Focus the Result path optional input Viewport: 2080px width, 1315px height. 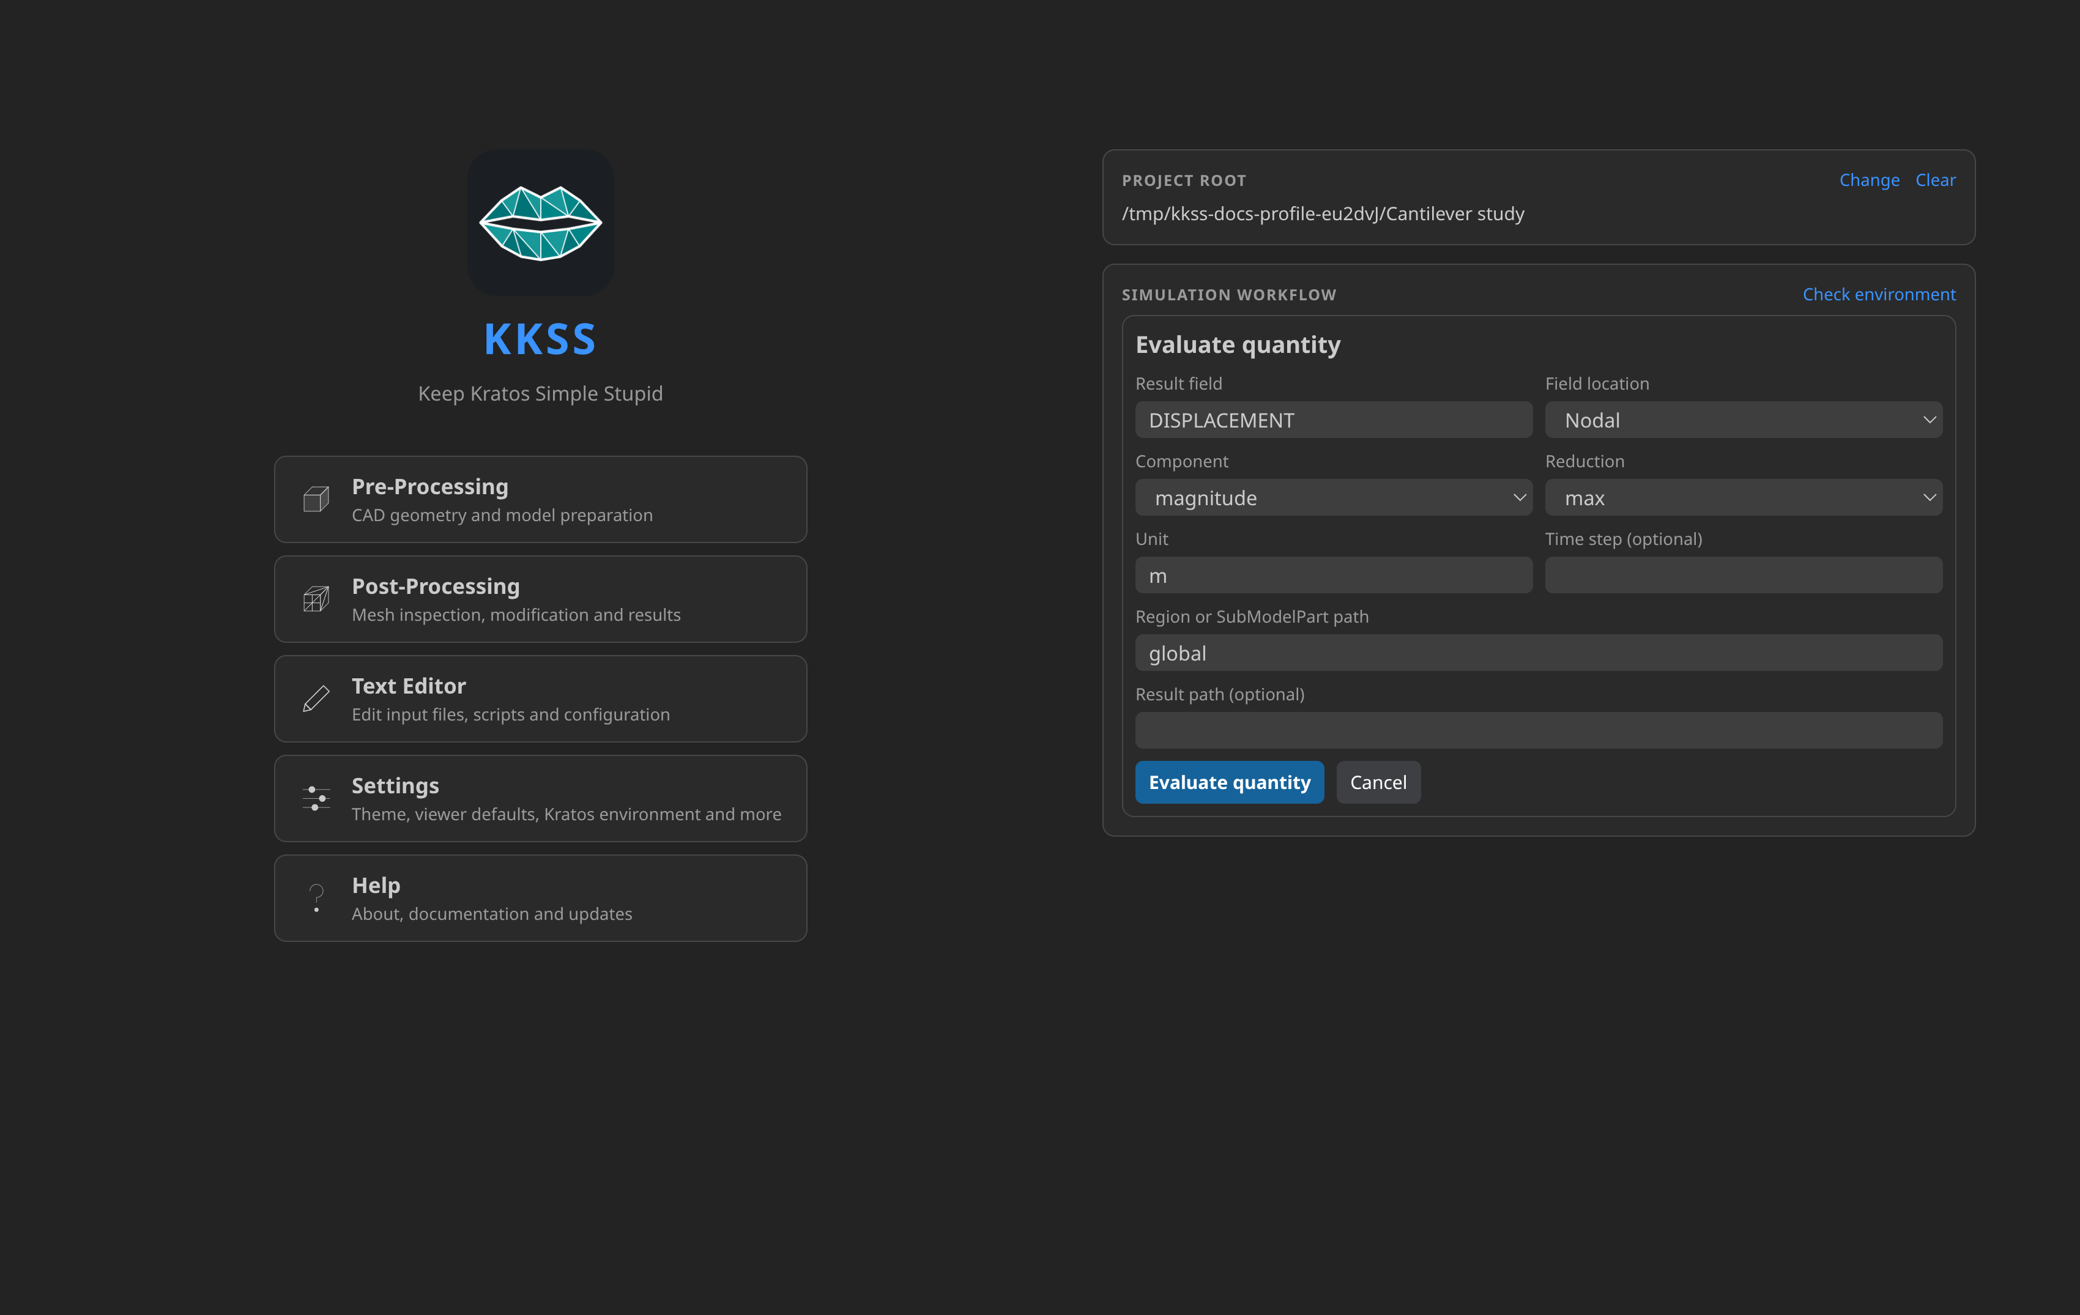tap(1539, 730)
